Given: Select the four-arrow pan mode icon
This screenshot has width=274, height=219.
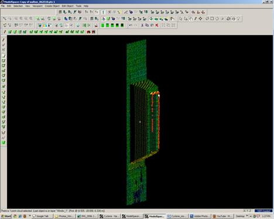Looking at the screenshot, I should 200,19.
